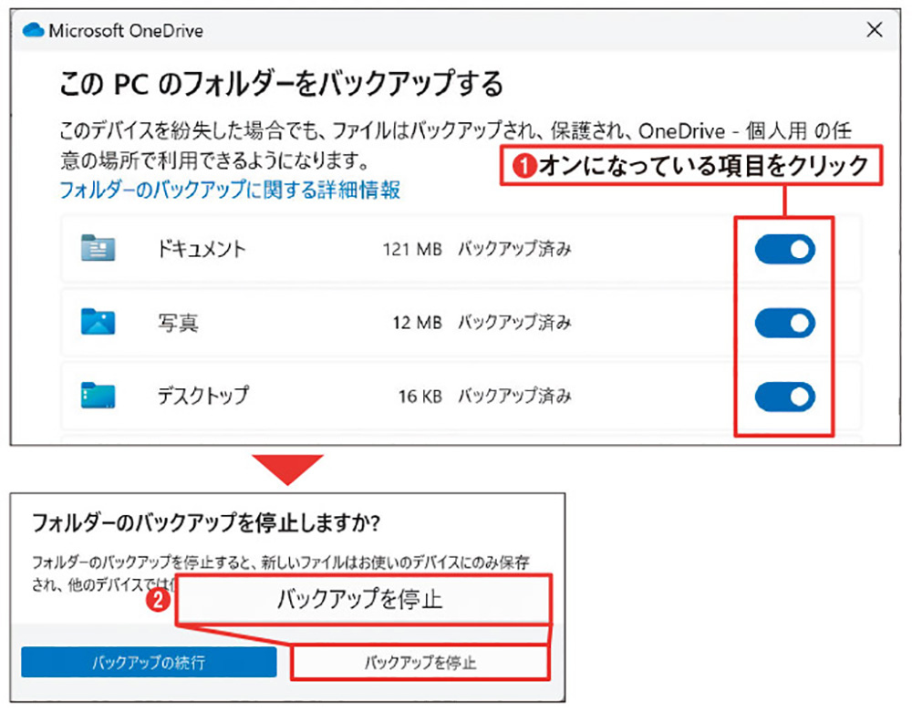Click the デスクトップ folder icon
Screen dimensions: 912x712
[98, 396]
